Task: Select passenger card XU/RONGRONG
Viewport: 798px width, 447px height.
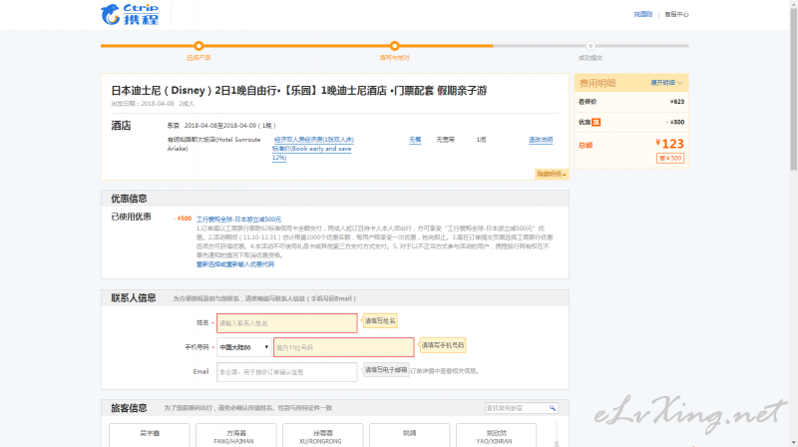Action: click(322, 435)
